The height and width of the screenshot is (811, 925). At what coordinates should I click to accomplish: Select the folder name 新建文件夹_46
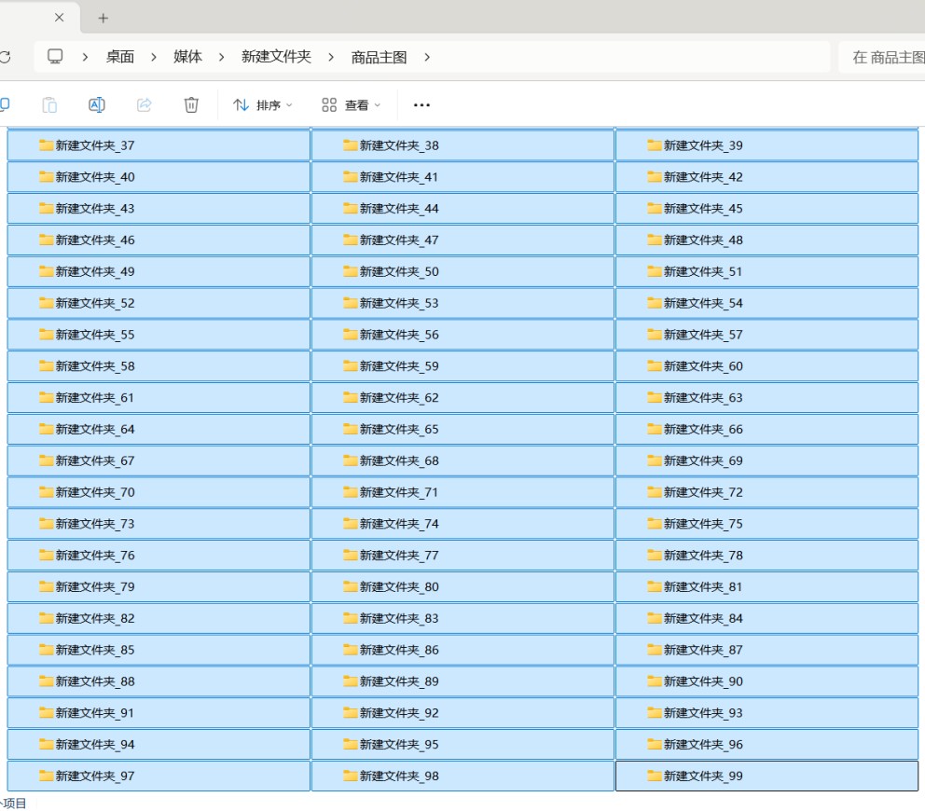click(x=95, y=241)
